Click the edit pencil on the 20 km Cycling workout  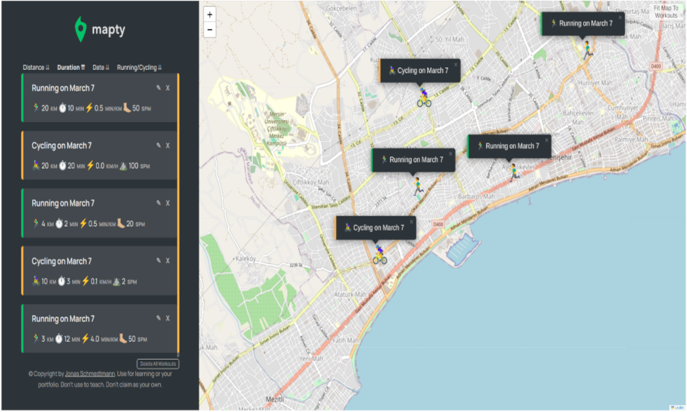click(159, 146)
